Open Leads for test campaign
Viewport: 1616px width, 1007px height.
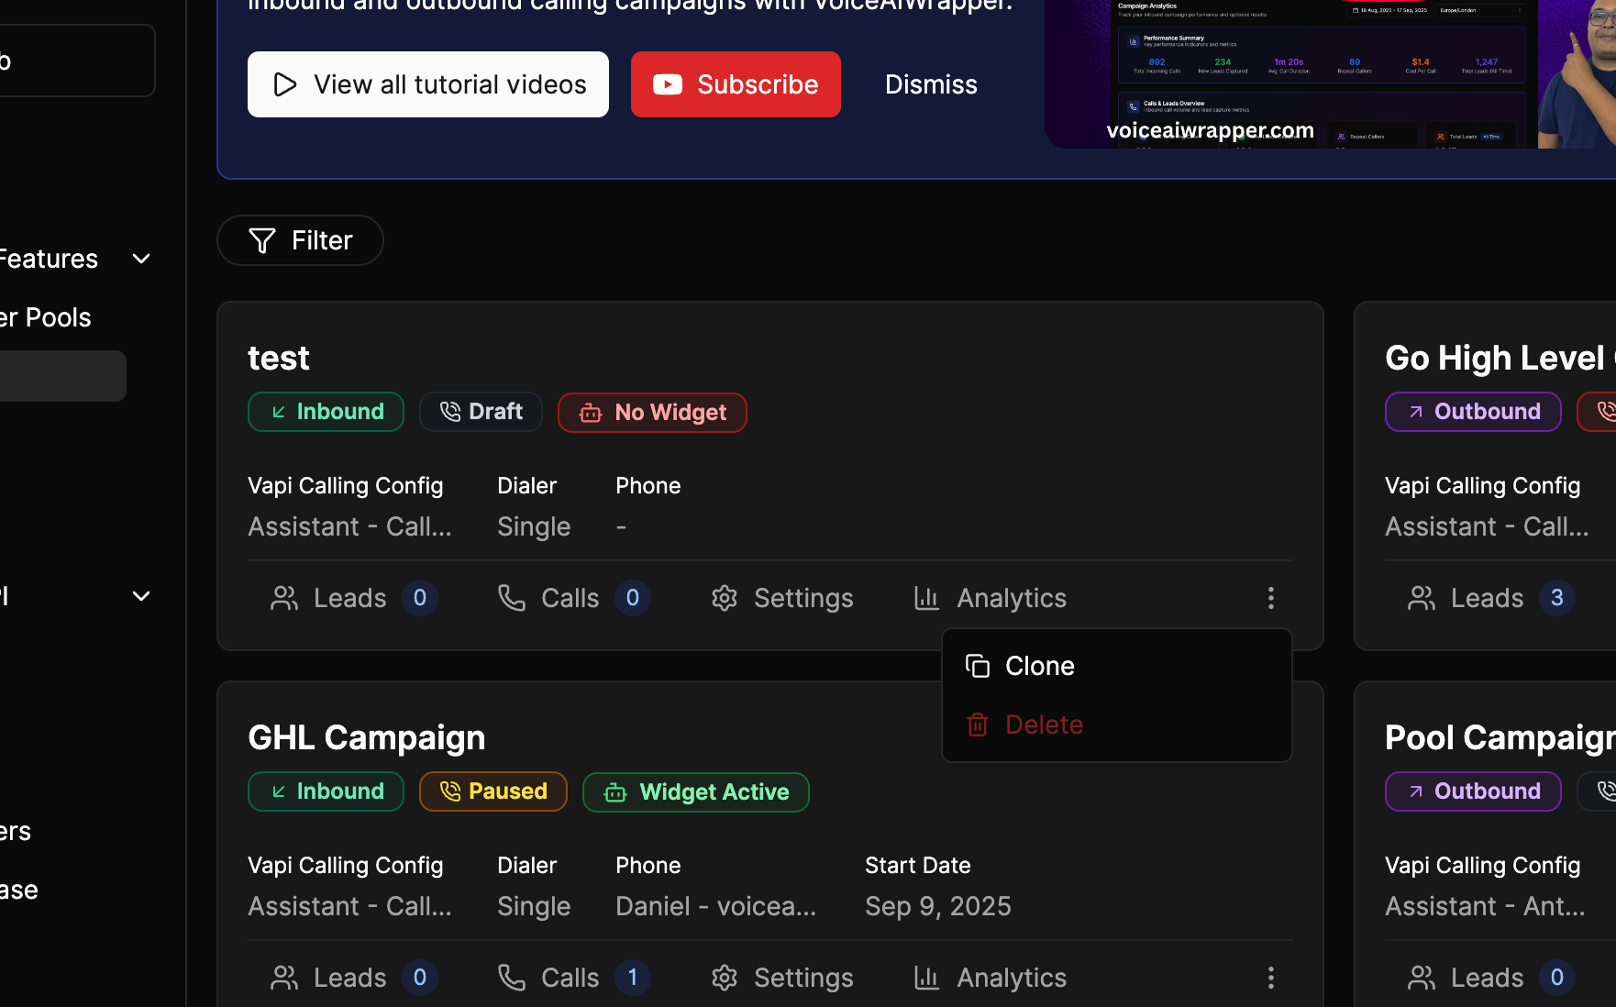[x=353, y=598]
